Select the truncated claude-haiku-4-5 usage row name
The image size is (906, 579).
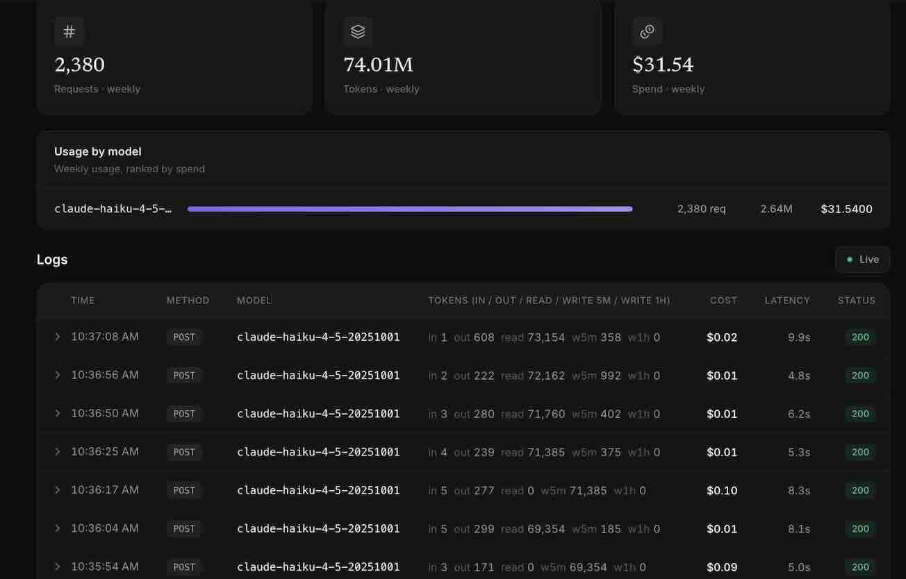[x=113, y=209]
